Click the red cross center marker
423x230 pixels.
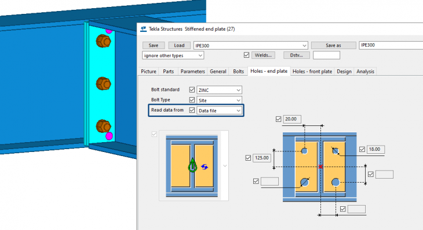click(x=320, y=167)
